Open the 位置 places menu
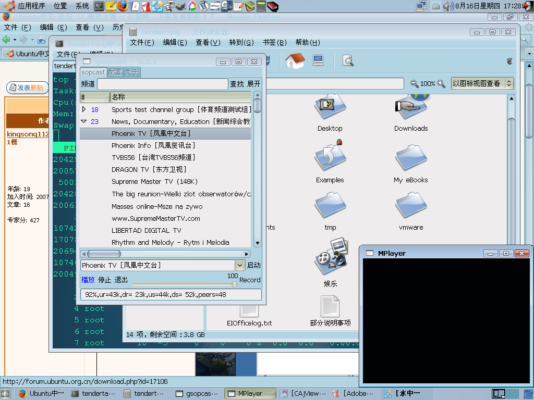The width and height of the screenshot is (534, 400). 60,6
